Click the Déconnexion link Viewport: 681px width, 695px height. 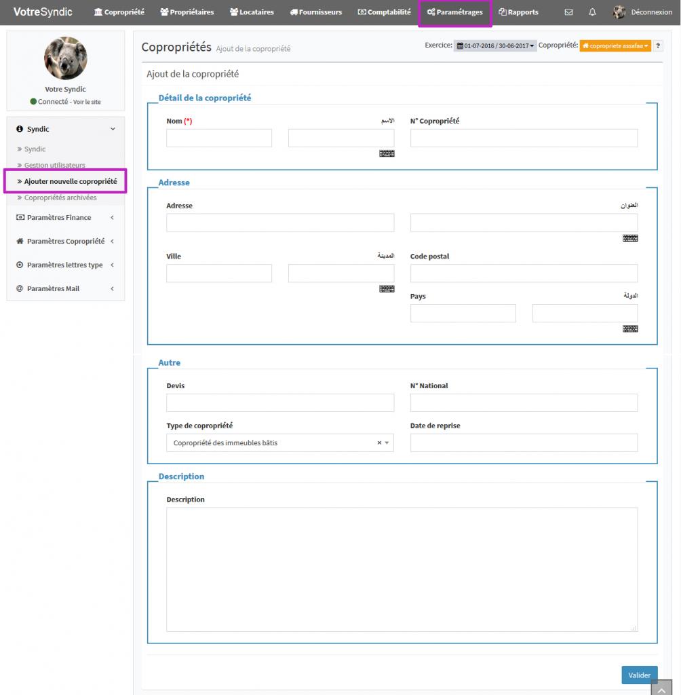(651, 12)
